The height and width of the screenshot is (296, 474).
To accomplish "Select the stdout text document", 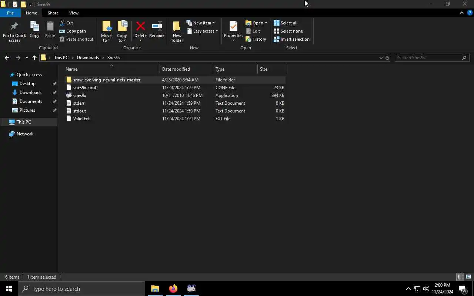I will coord(174,111).
